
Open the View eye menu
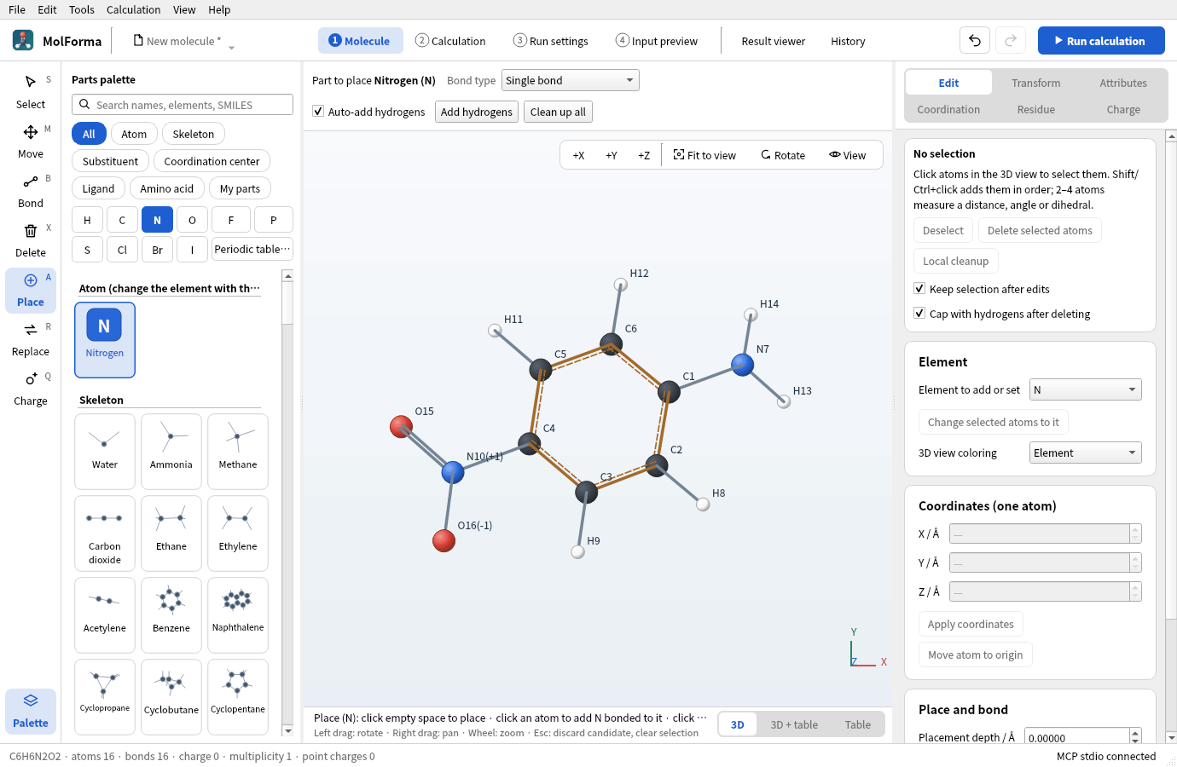847,155
